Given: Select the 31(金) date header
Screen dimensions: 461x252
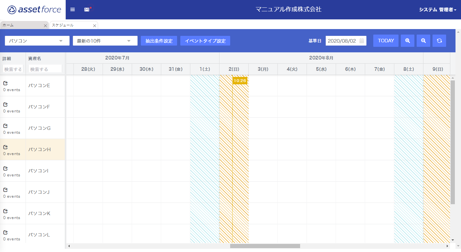Looking at the screenshot, I should click(175, 69).
